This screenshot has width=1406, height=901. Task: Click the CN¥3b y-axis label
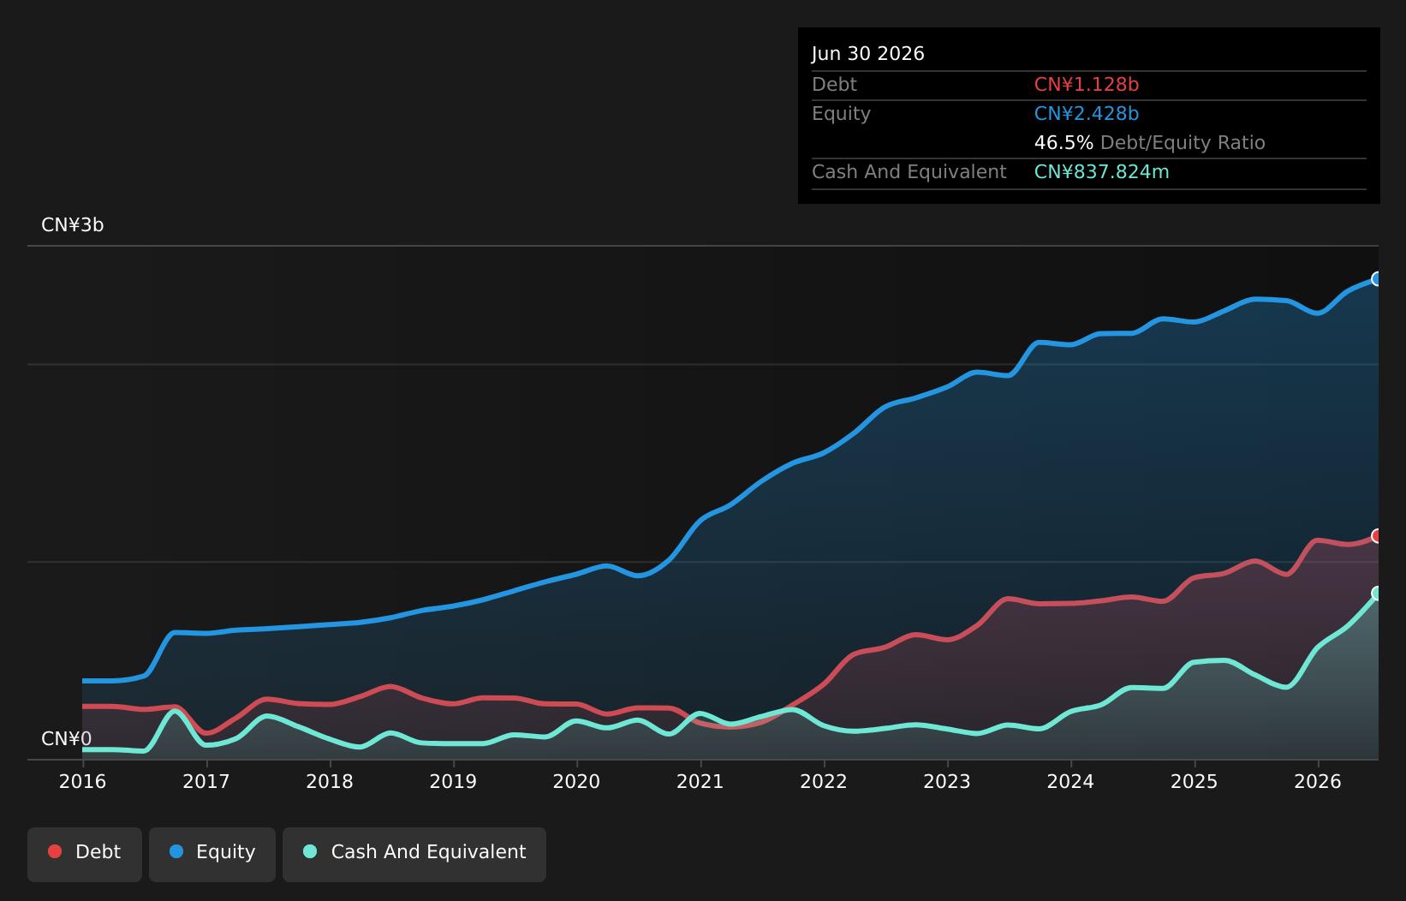[73, 225]
